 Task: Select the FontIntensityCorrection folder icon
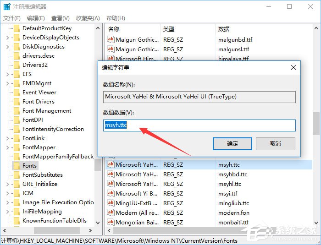[x=17, y=129]
